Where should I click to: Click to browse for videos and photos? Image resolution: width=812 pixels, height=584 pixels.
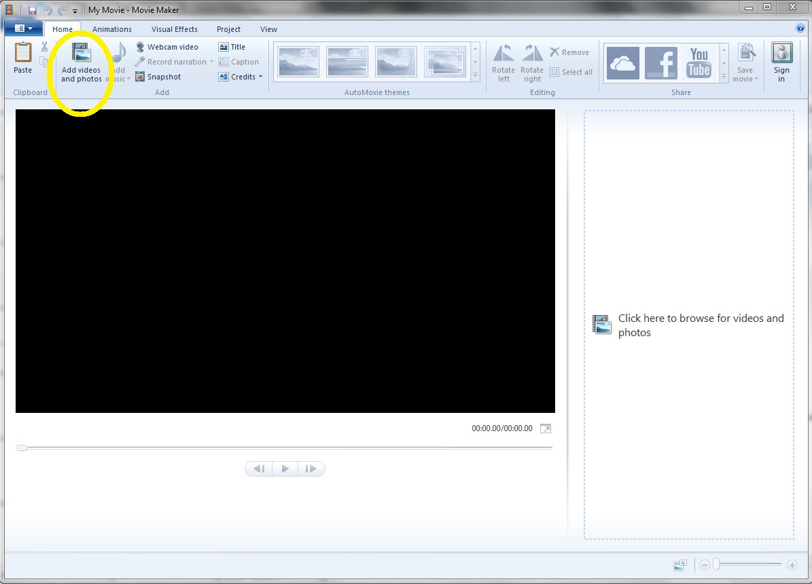pos(688,325)
